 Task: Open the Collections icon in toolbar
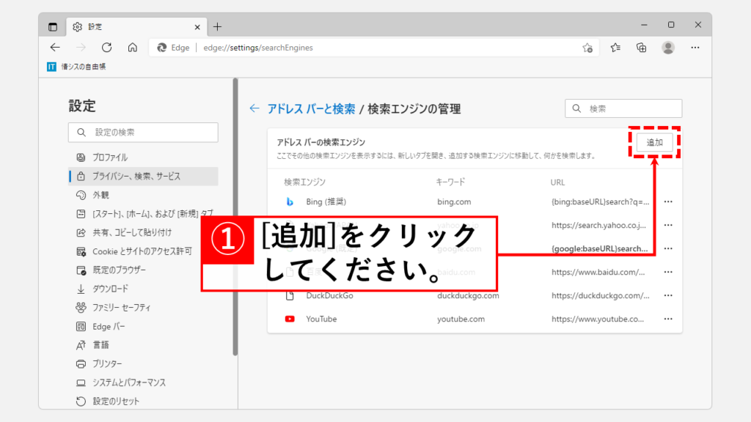click(641, 48)
